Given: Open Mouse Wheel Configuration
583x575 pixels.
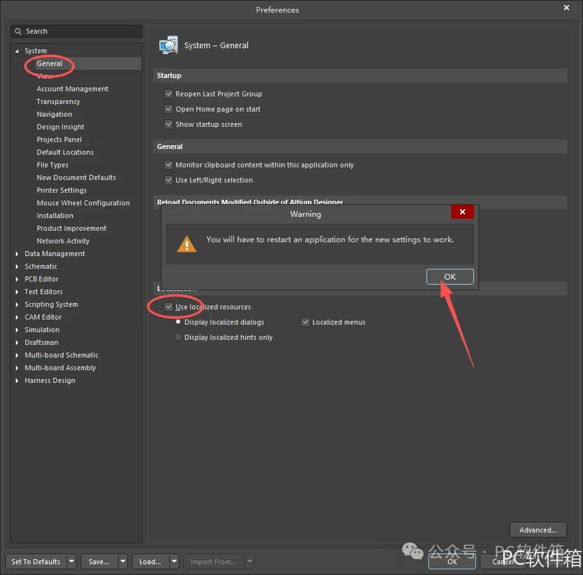Looking at the screenshot, I should click(83, 203).
